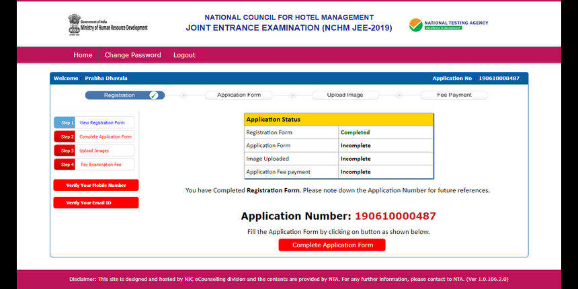Click arrow icon before Upload Image step
The image size is (578, 289).
tap(292, 95)
